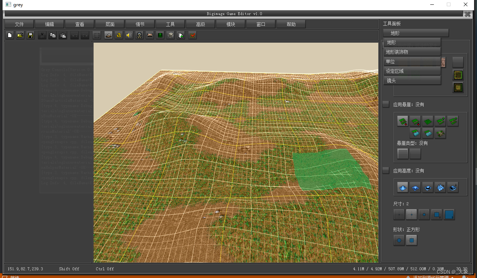Choose 地形装饰物 from dropdown list
Viewport: 477px width, 278px height.
pyautogui.click(x=412, y=52)
